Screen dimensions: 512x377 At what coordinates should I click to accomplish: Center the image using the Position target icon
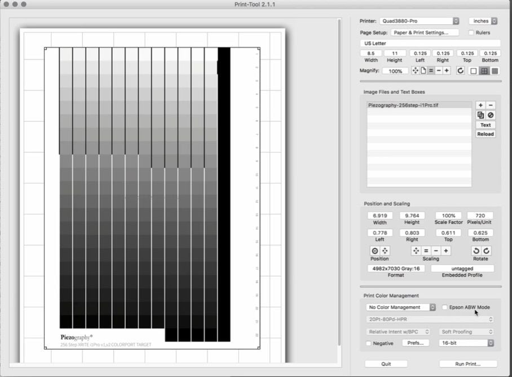click(374, 251)
